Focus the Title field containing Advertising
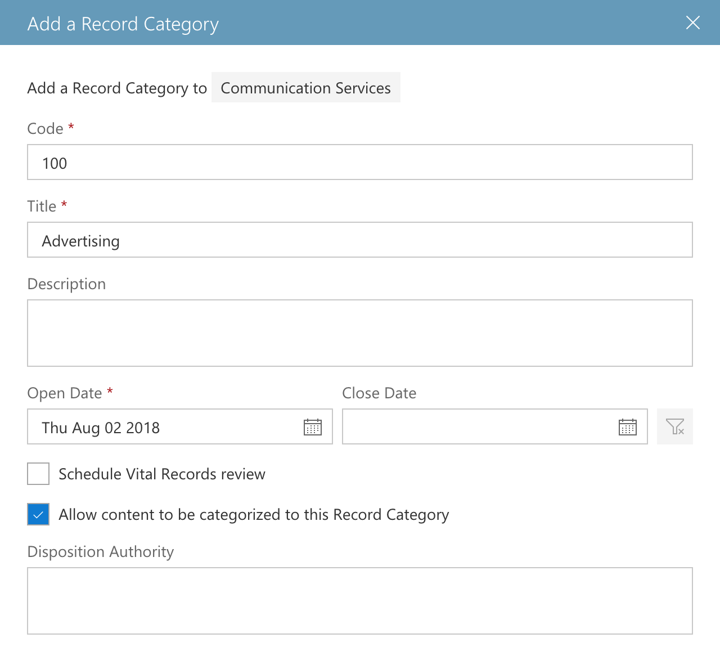Image resolution: width=720 pixels, height=656 pixels. [x=360, y=240]
